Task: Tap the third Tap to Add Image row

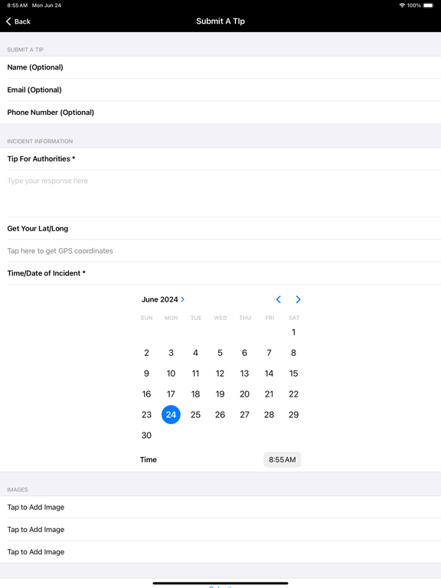Action: [x=220, y=552]
